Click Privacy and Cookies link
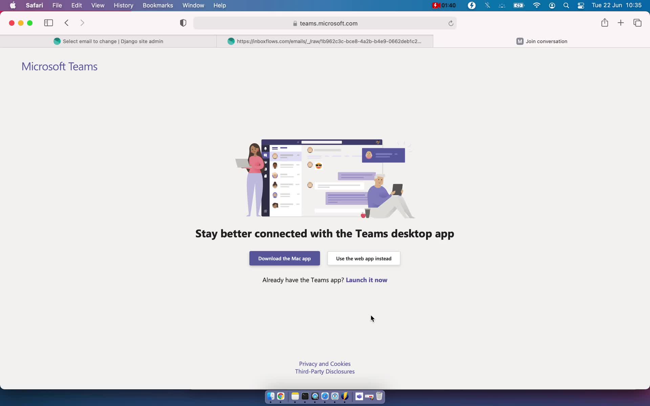Image resolution: width=650 pixels, height=406 pixels. point(325,363)
